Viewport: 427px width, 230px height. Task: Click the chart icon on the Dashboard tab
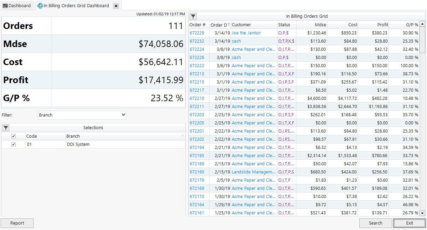[5, 5]
